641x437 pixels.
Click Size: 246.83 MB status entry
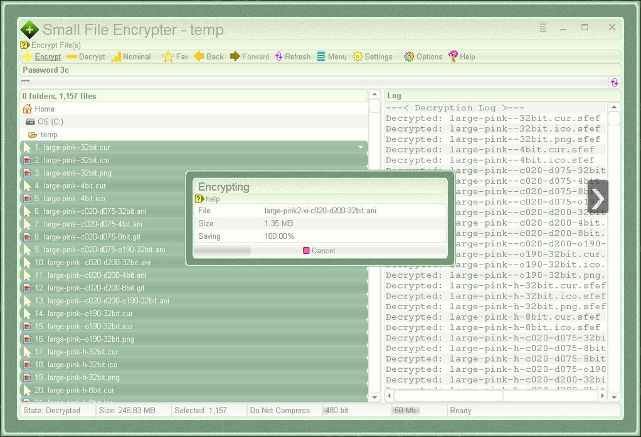[133, 411]
